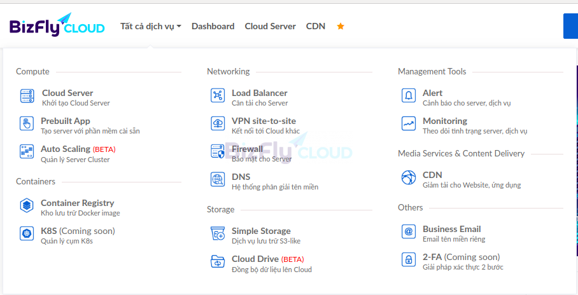Click the Prebuilt App hand icon
This screenshot has width=578, height=295.
pos(27,123)
